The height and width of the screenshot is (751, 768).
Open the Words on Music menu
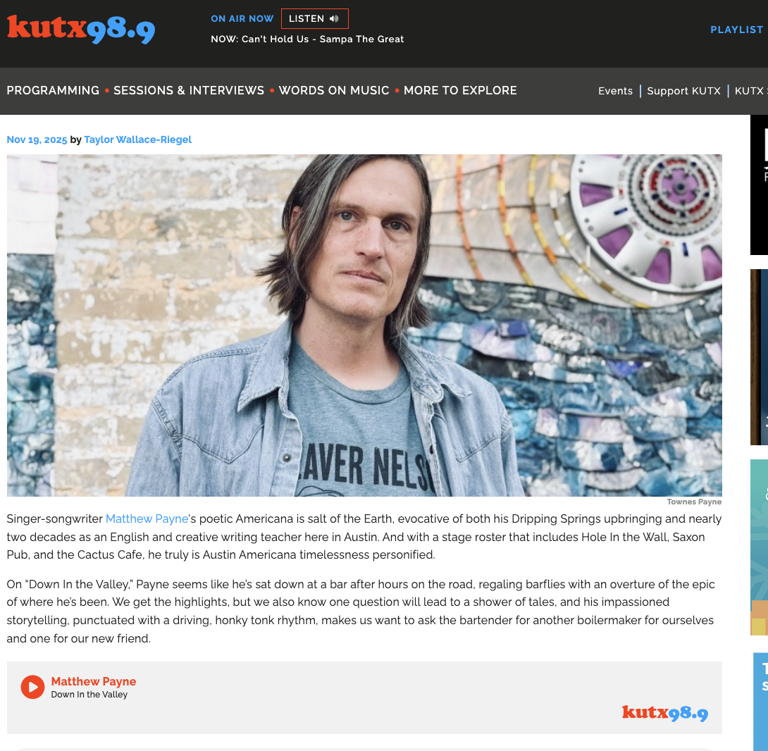pos(334,91)
